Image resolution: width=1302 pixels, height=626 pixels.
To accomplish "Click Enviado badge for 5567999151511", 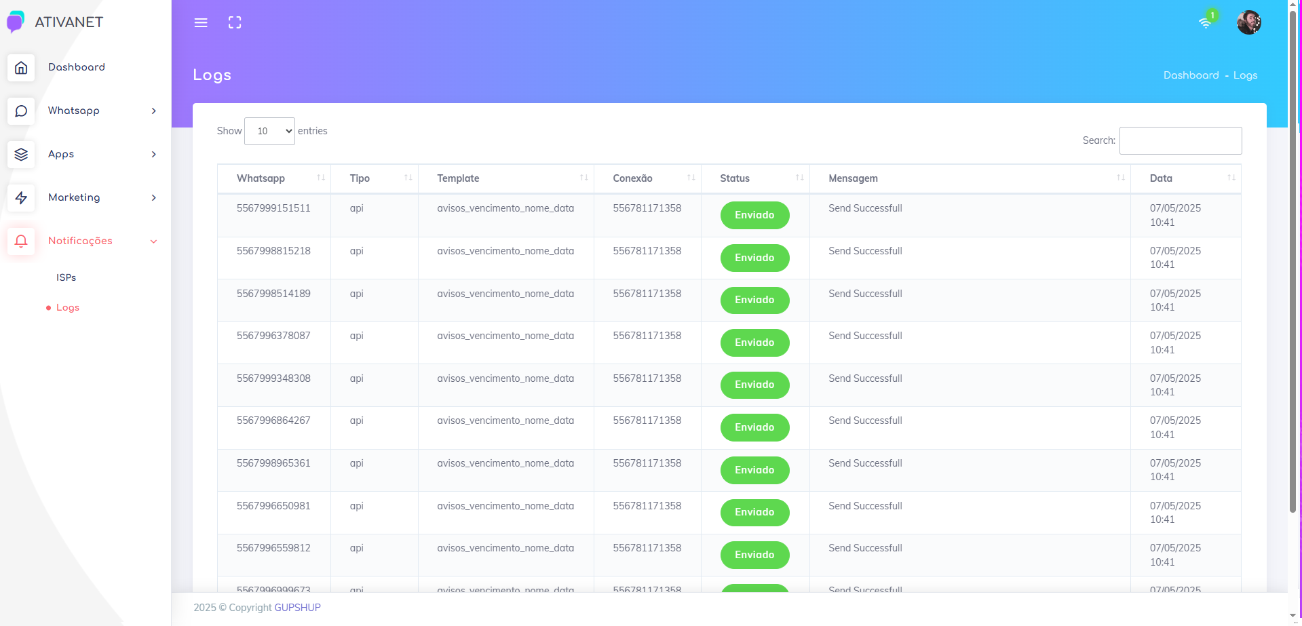I will [754, 215].
